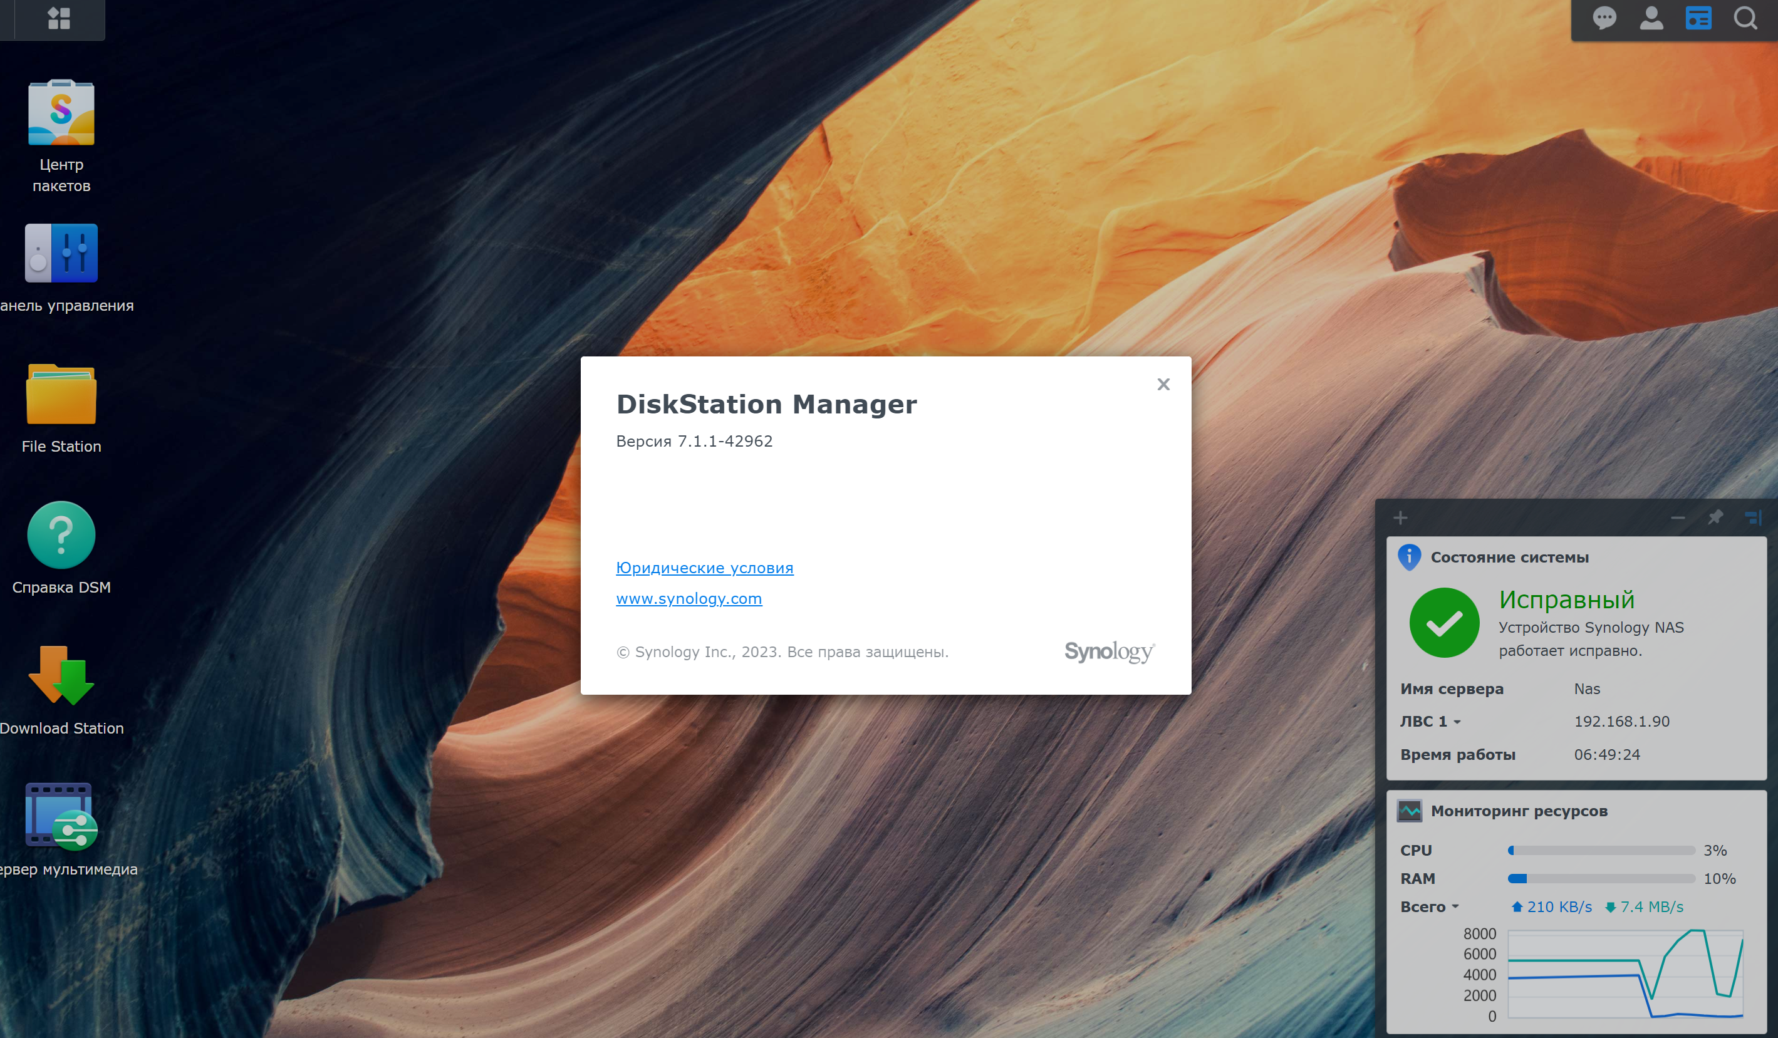Open Сервер мультимедиа Media Server icon
The width and height of the screenshot is (1778, 1038).
[x=61, y=816]
